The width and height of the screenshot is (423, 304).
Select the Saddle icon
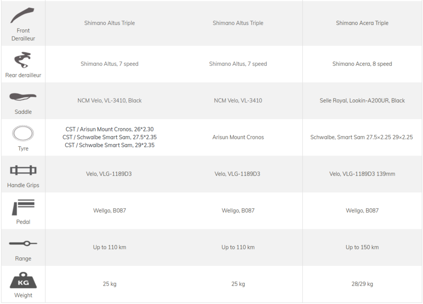pyautogui.click(x=23, y=97)
